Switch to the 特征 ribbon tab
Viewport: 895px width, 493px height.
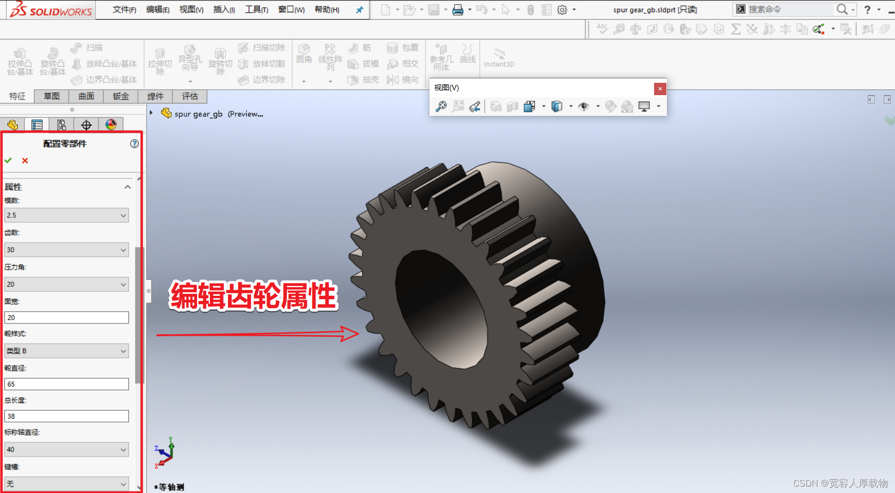coord(17,96)
